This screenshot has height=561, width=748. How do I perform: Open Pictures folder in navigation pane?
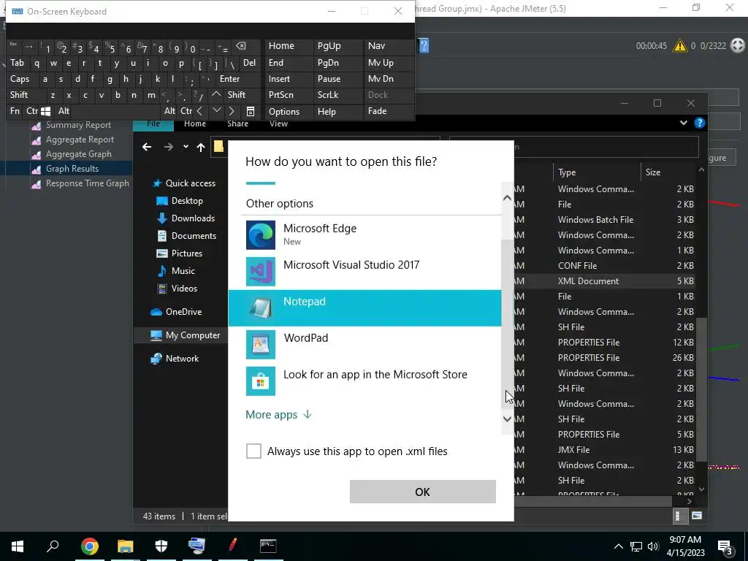pyautogui.click(x=180, y=253)
